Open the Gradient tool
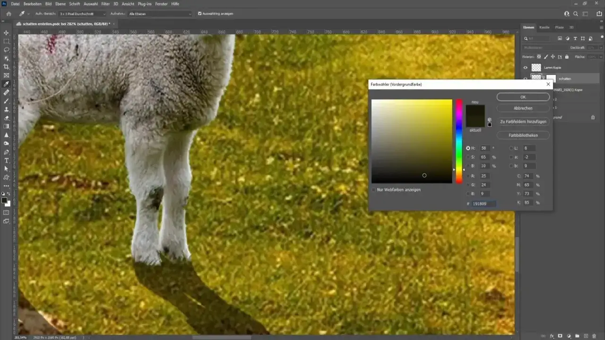The image size is (605, 340). coord(6,126)
